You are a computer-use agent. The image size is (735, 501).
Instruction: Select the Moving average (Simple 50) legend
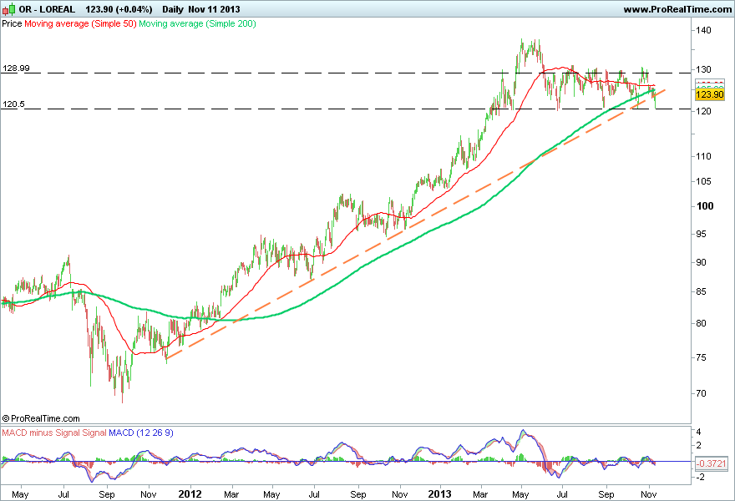tap(80, 23)
